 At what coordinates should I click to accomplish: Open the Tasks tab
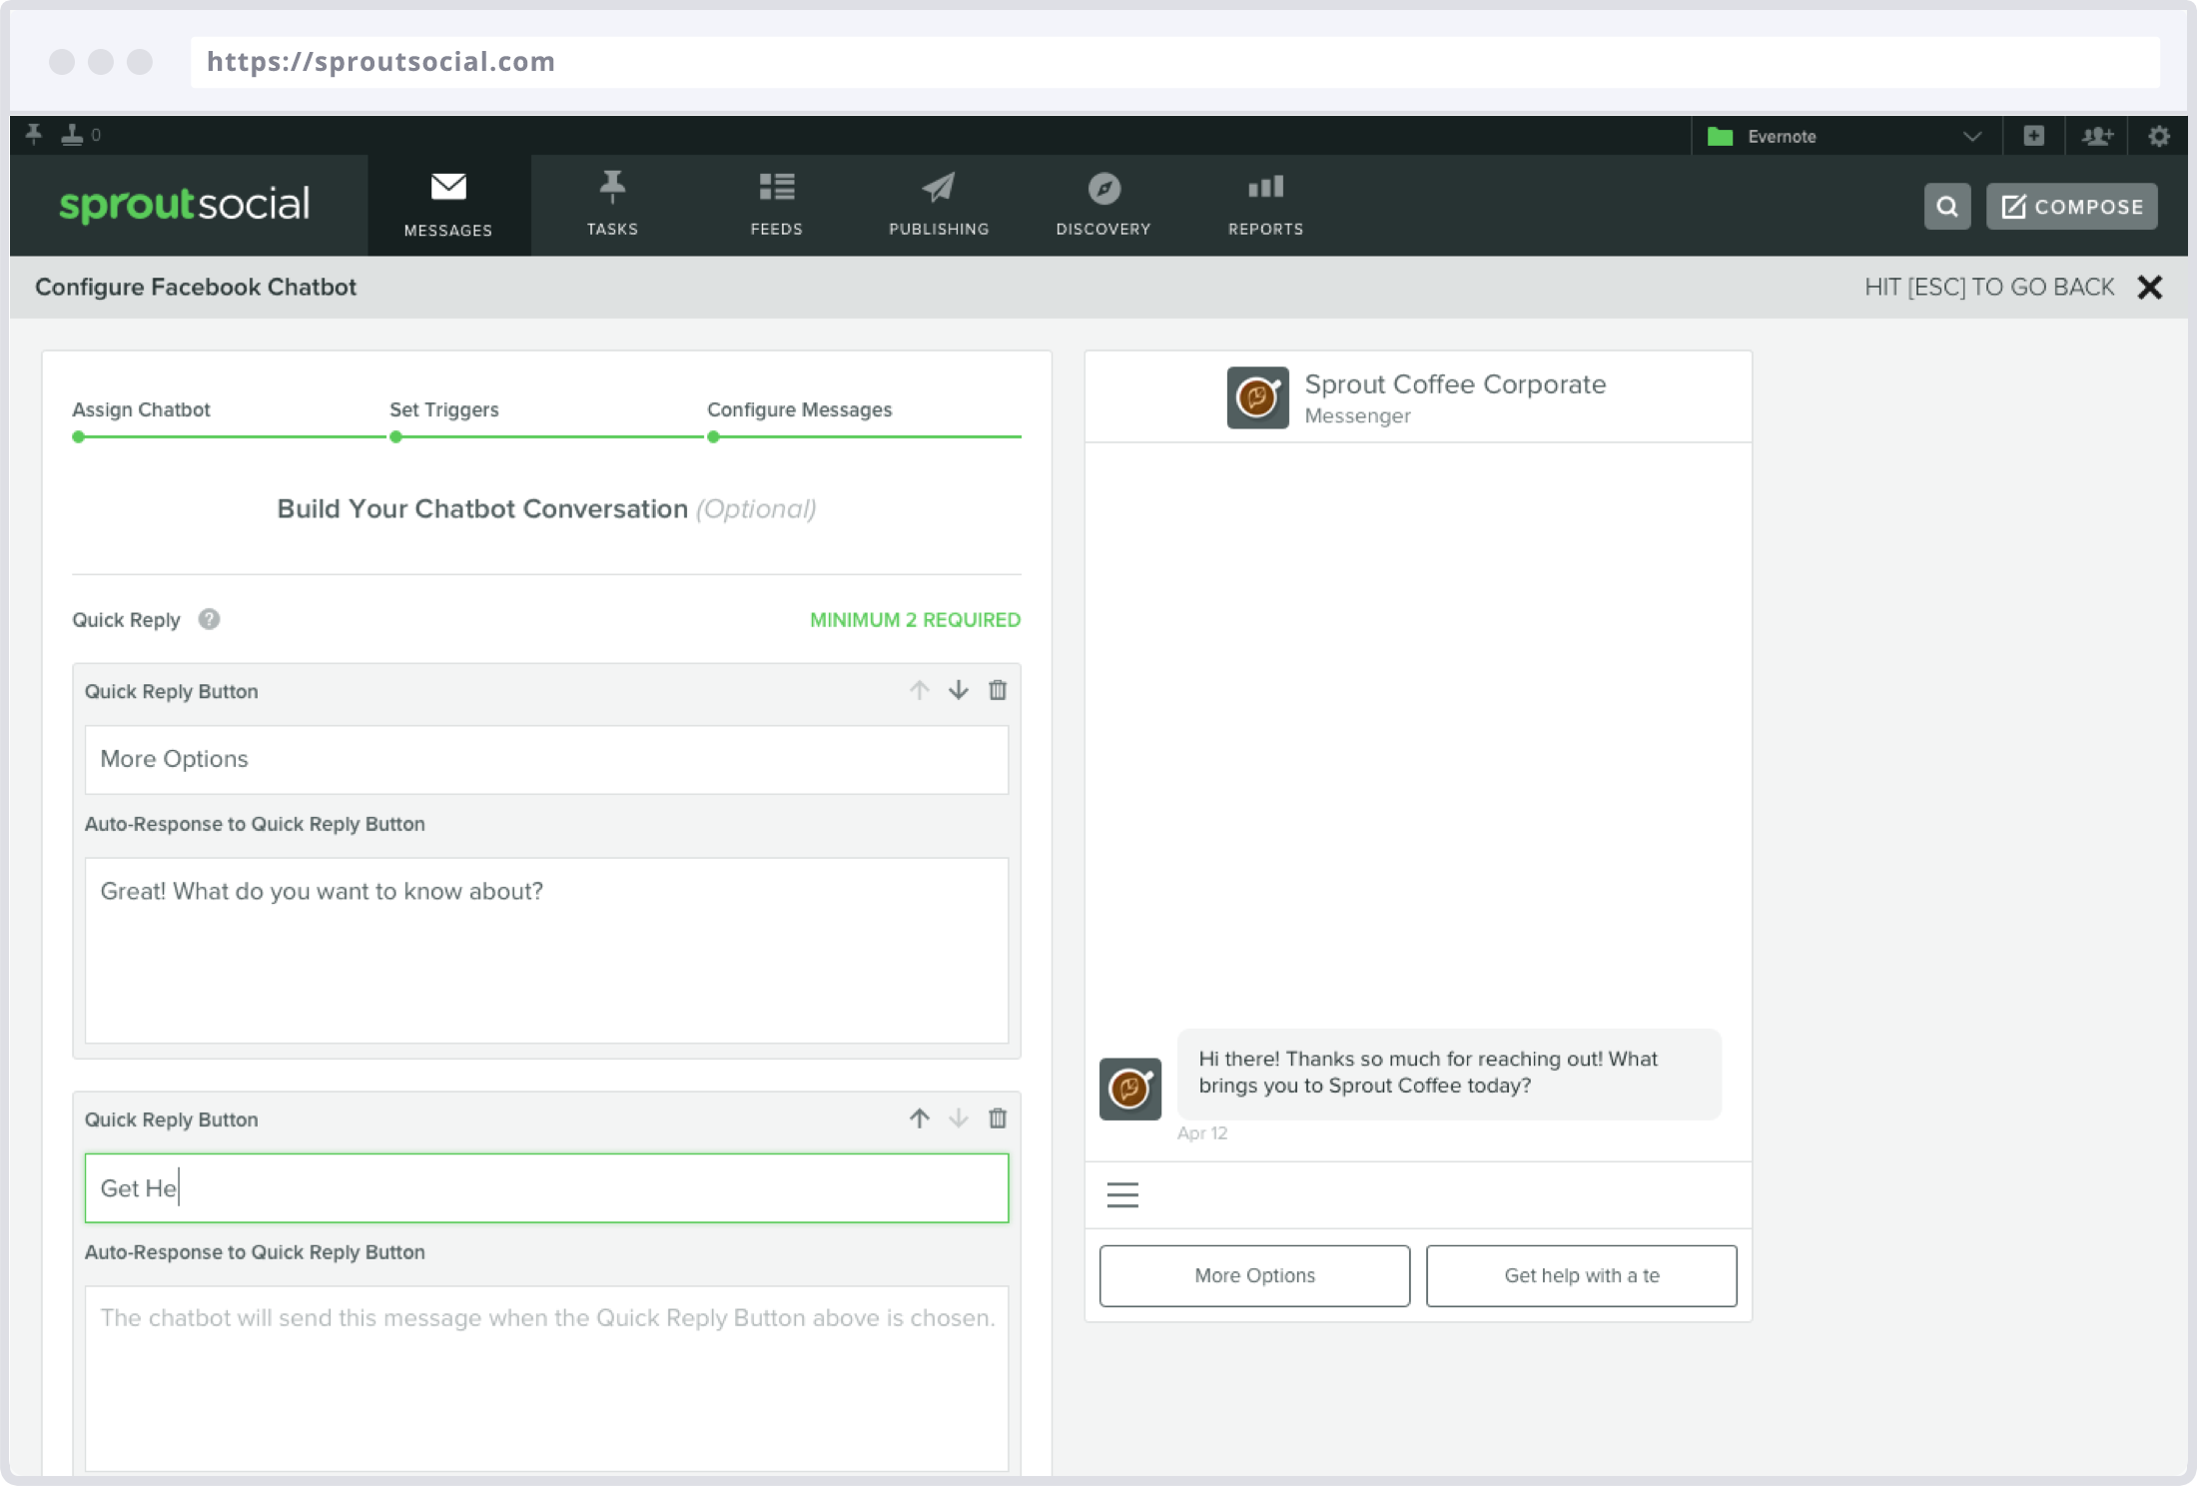point(612,205)
